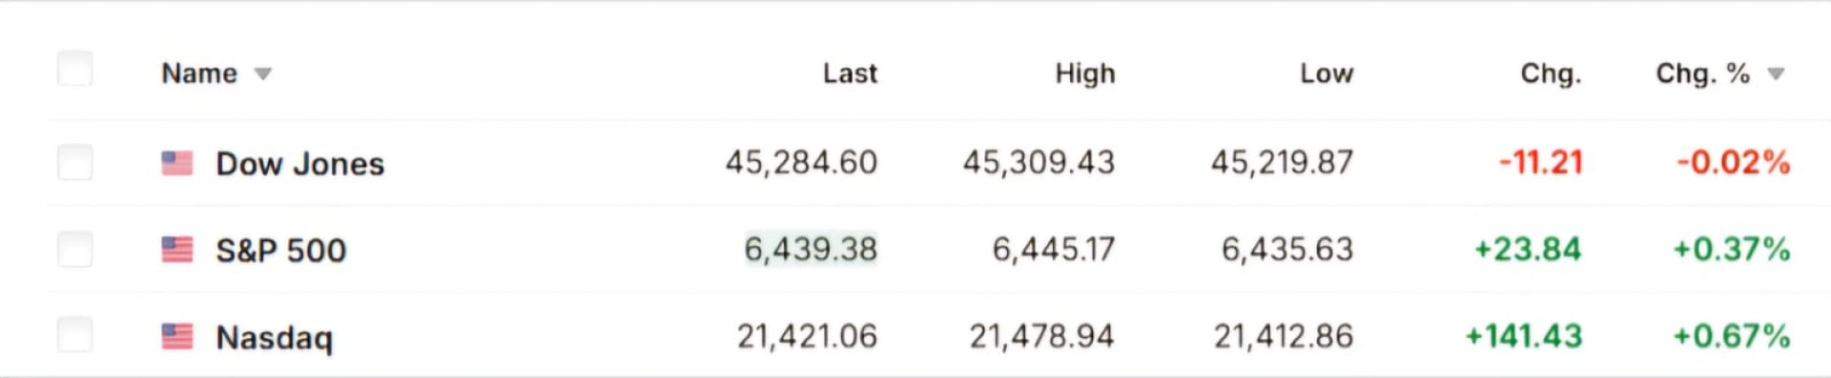The height and width of the screenshot is (378, 1831).
Task: Open the Name column sort arrow
Action: 263,74
